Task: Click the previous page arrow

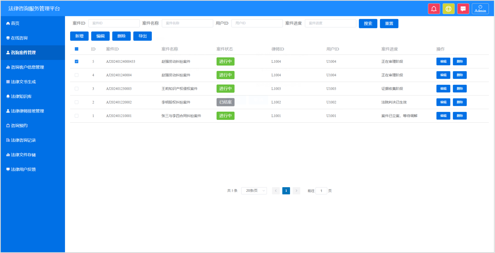Action: (x=276, y=191)
